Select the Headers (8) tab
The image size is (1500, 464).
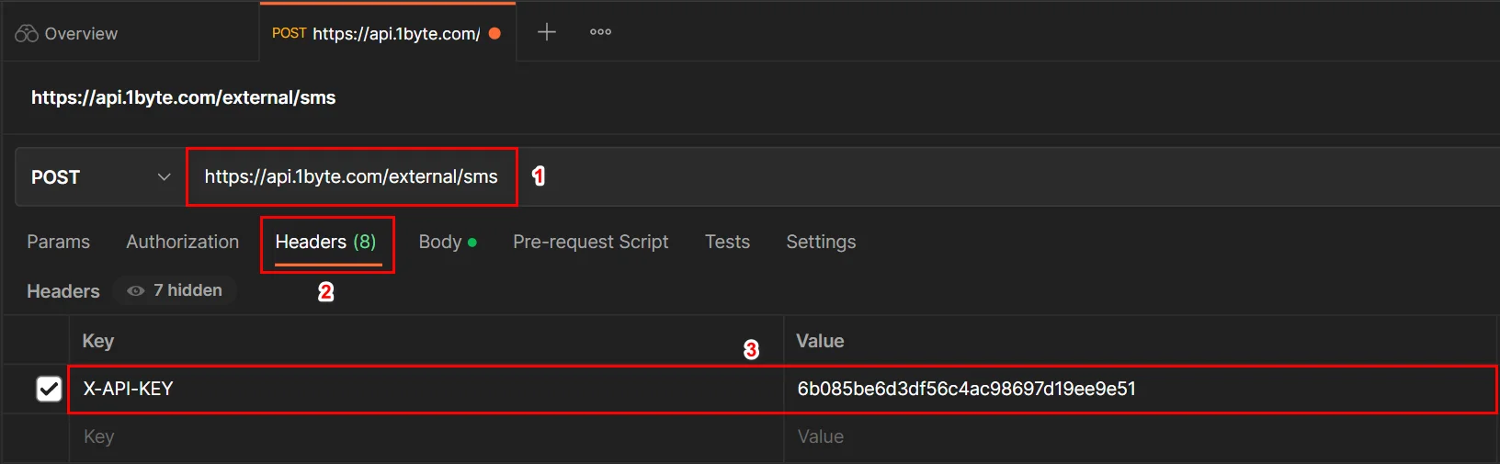326,242
